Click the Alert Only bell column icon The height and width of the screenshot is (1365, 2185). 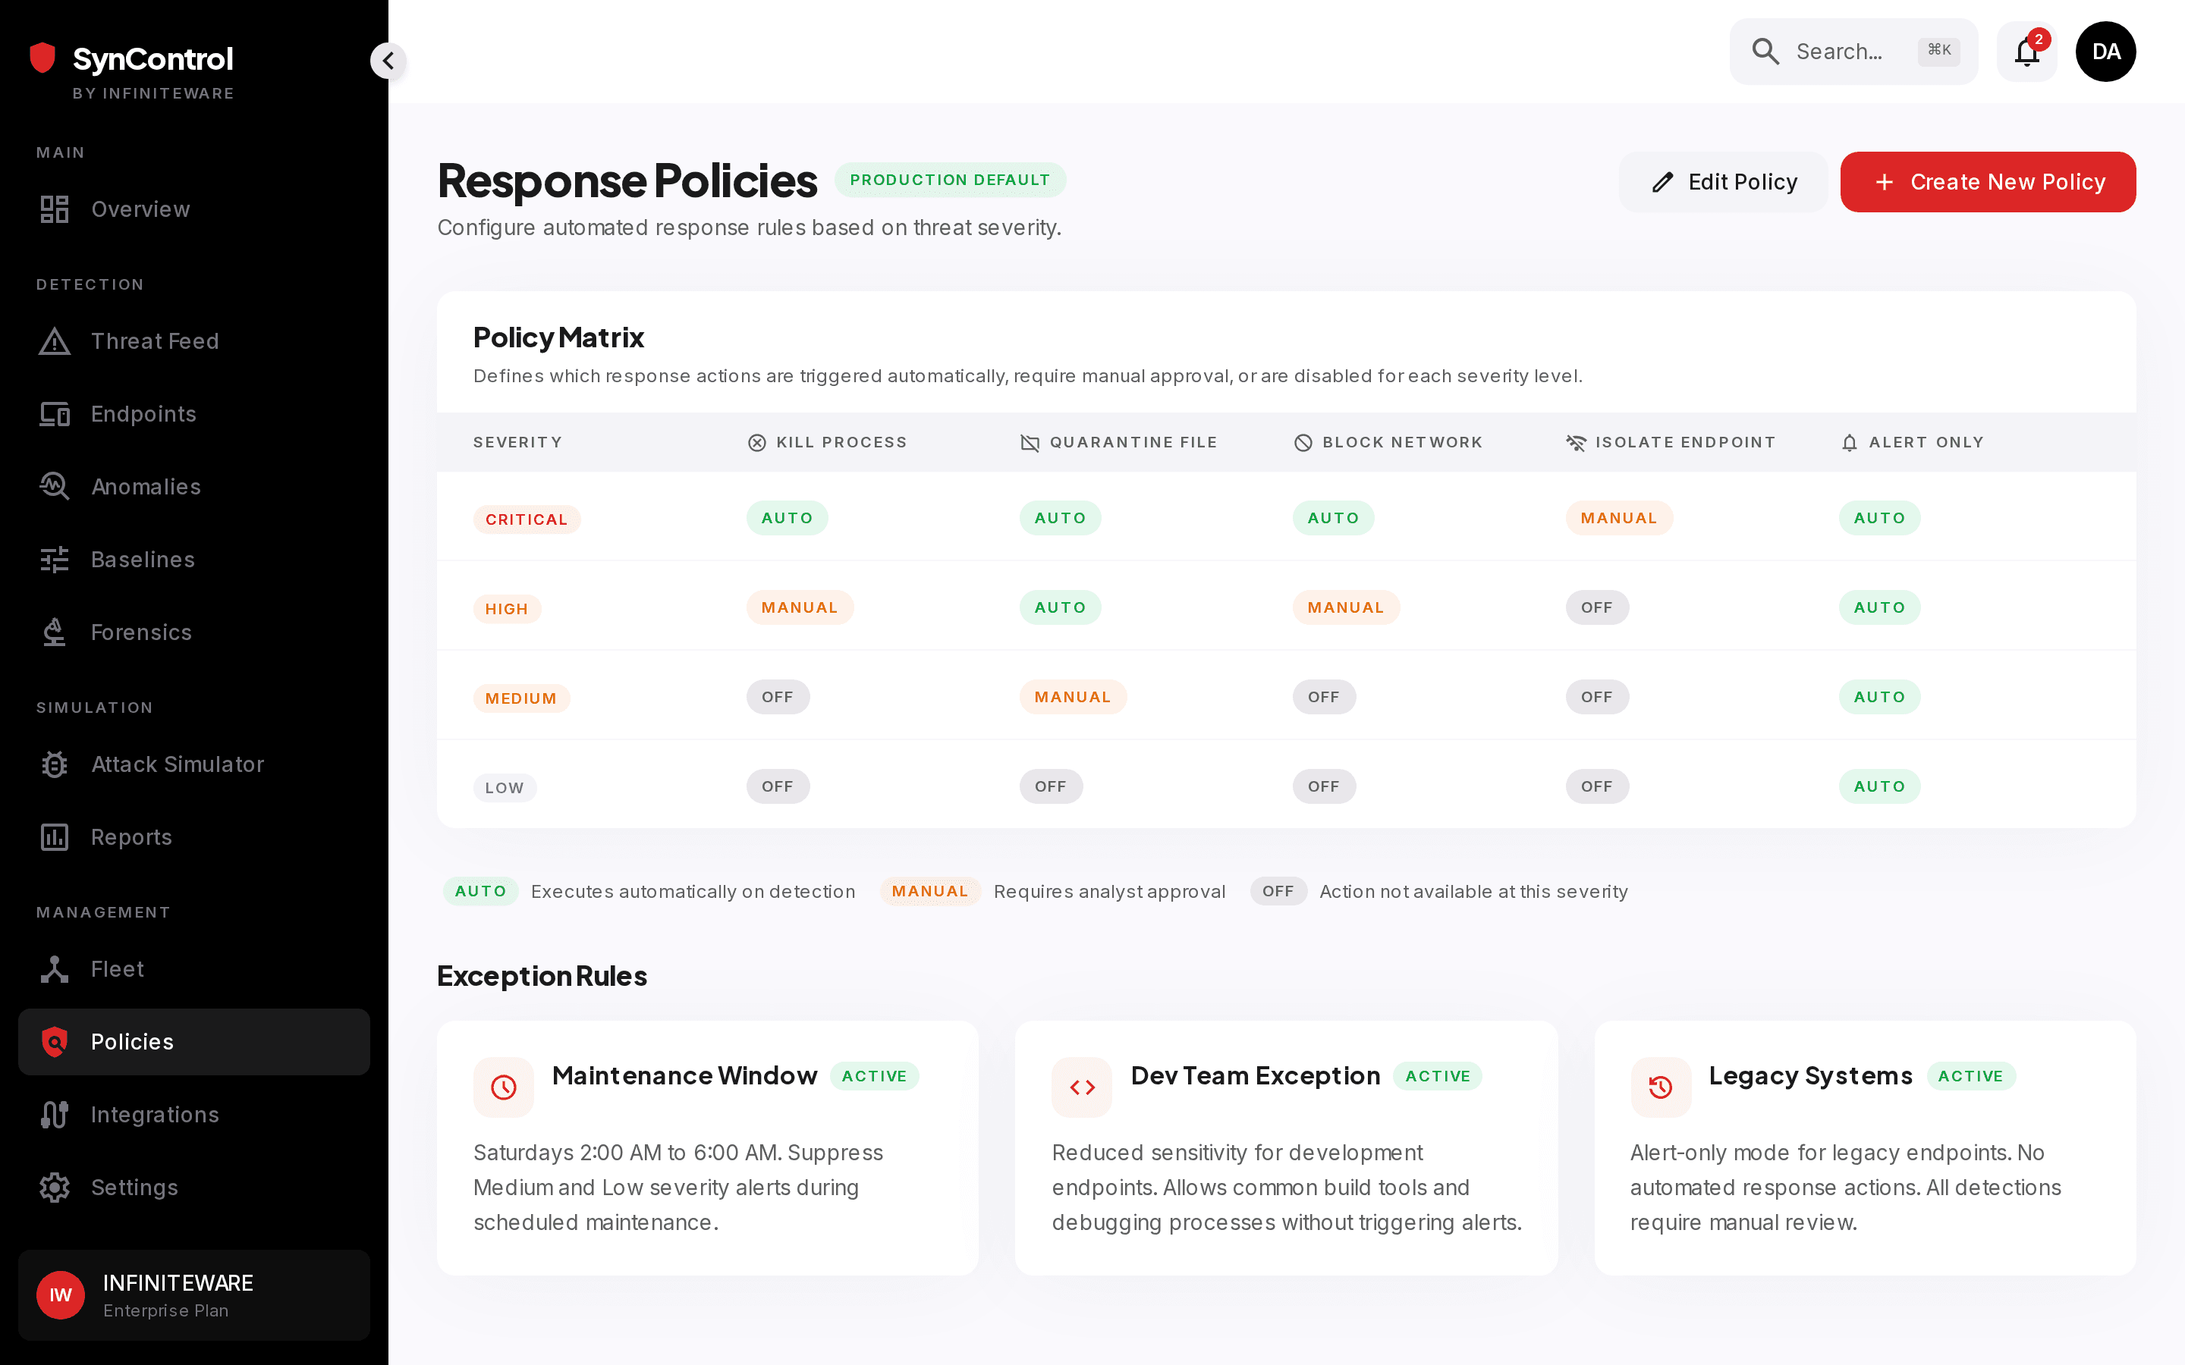tap(1849, 442)
